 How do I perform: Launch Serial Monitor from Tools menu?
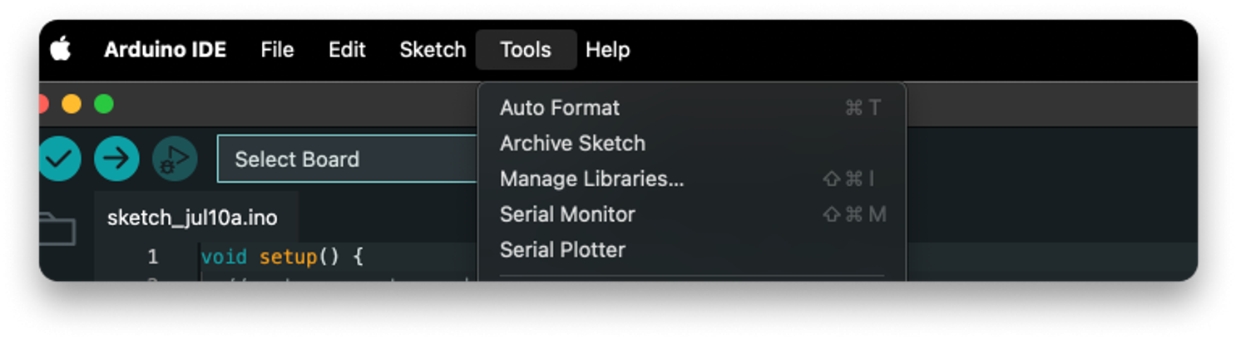690,214
